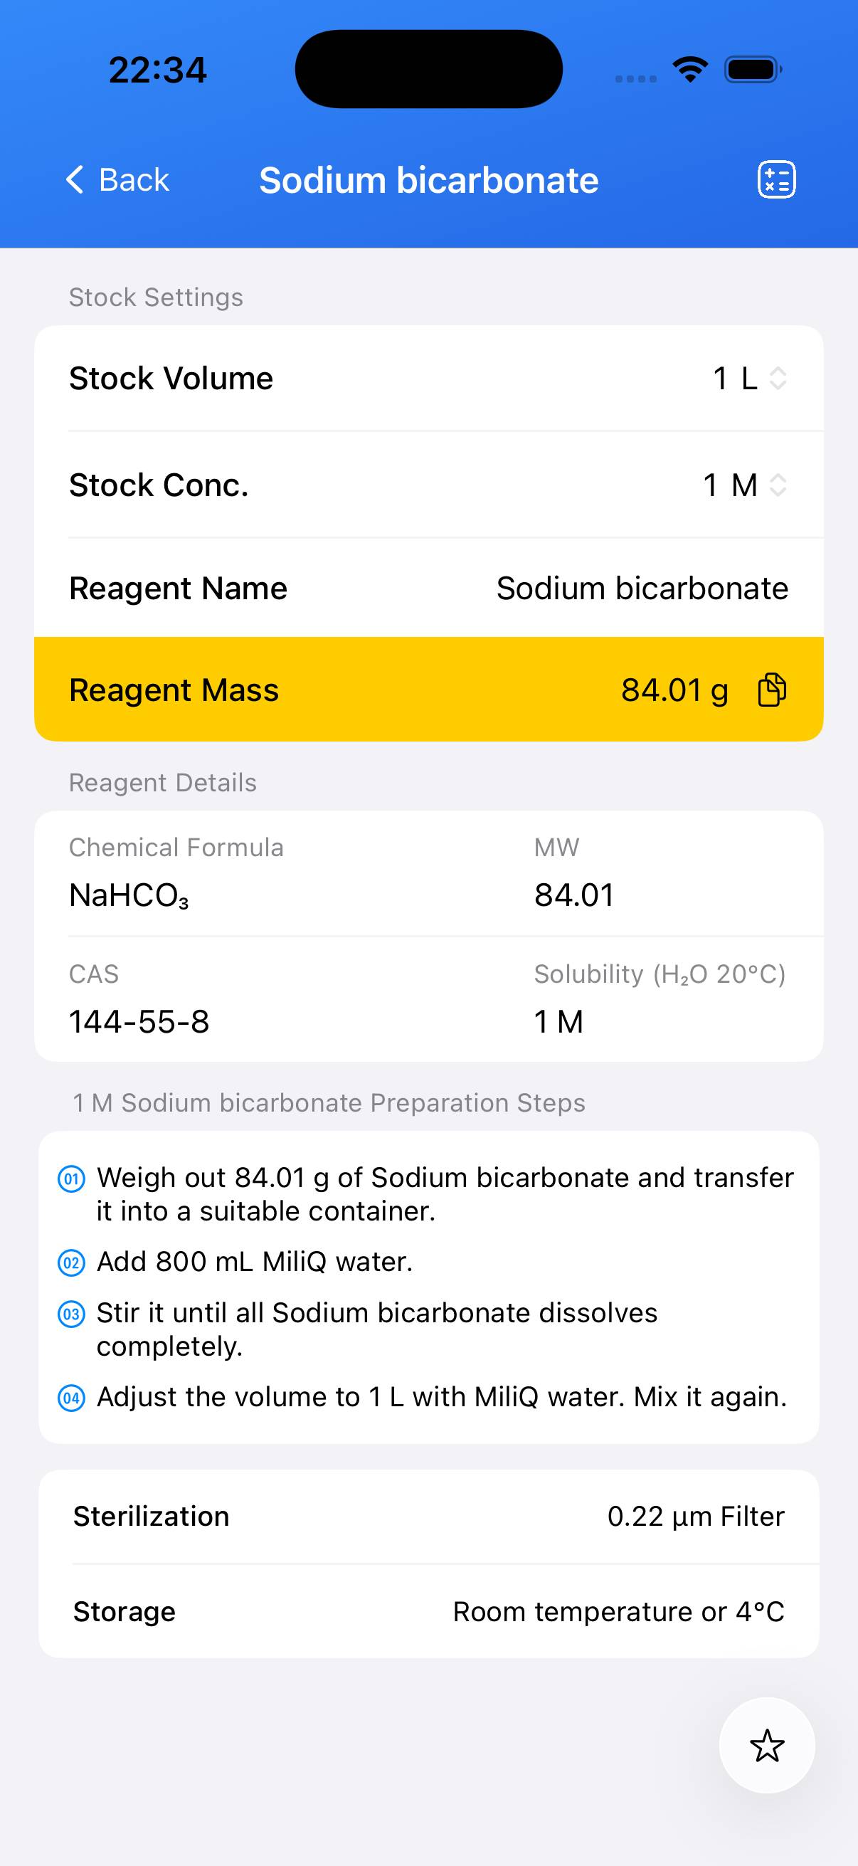Open the Stock Conc. unit picker
Screen dimensions: 858x1866
(x=778, y=485)
